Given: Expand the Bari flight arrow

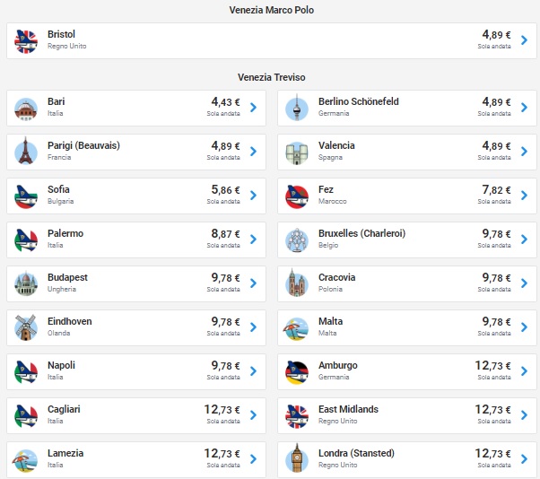Looking at the screenshot, I should coord(254,108).
